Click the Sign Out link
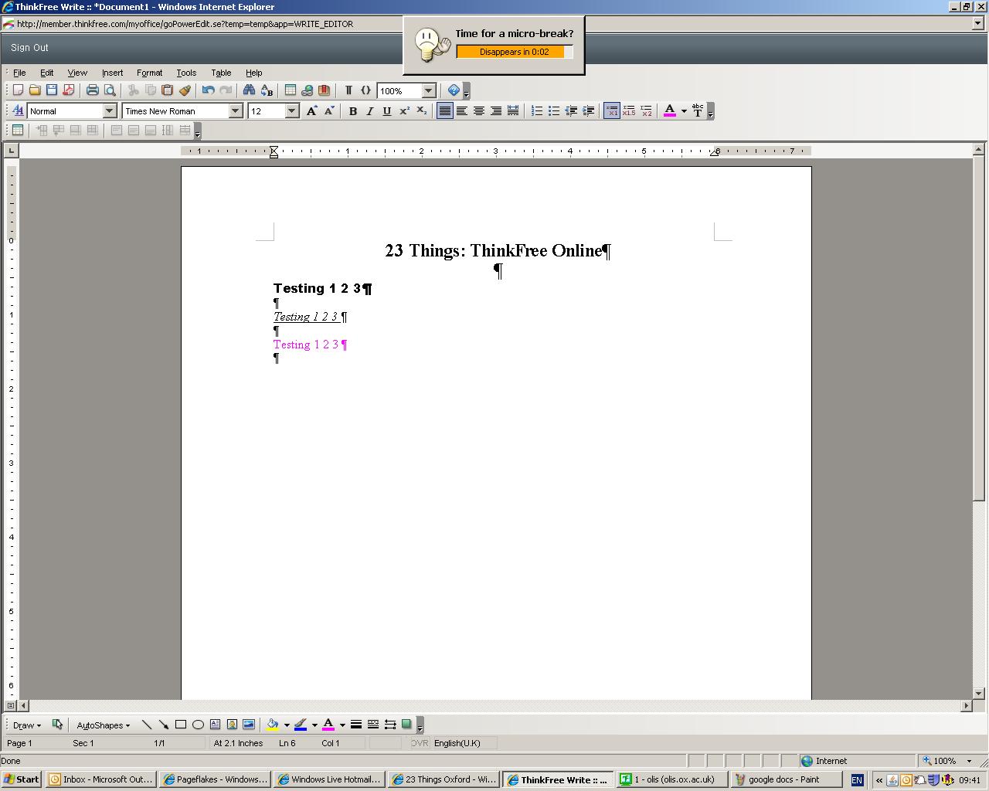The image size is (989, 791). point(29,48)
